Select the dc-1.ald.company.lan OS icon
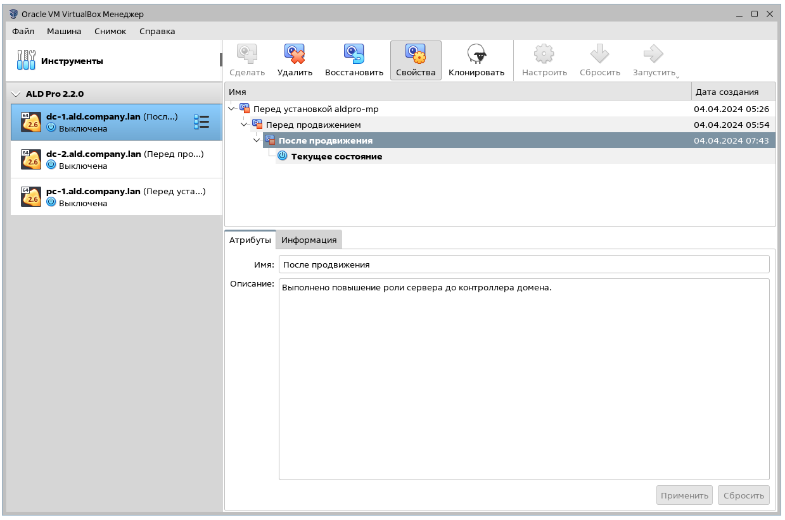 [31, 122]
